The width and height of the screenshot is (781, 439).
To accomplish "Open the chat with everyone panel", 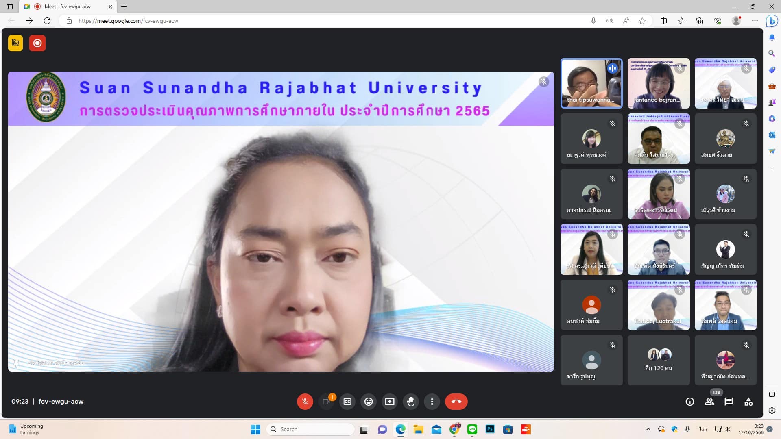I will (729, 402).
